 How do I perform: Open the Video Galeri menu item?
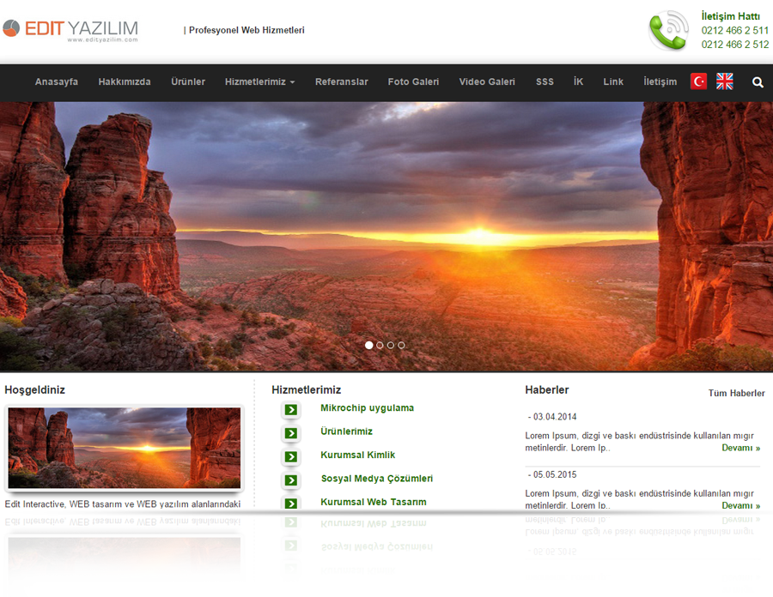tap(487, 82)
